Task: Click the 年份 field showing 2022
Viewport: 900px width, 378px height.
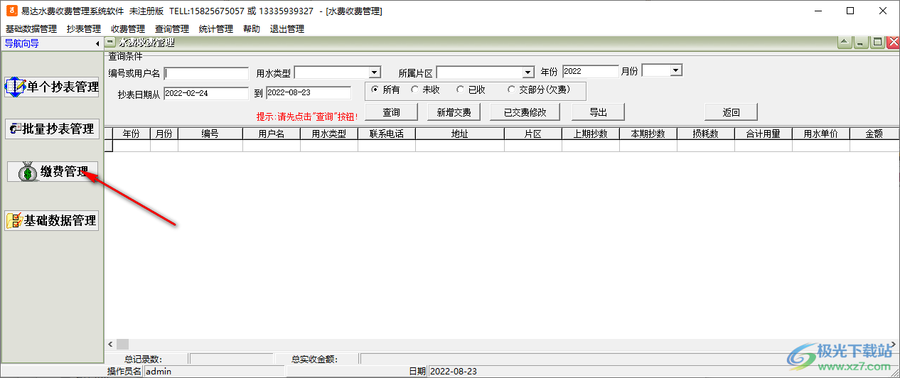Action: (x=591, y=71)
